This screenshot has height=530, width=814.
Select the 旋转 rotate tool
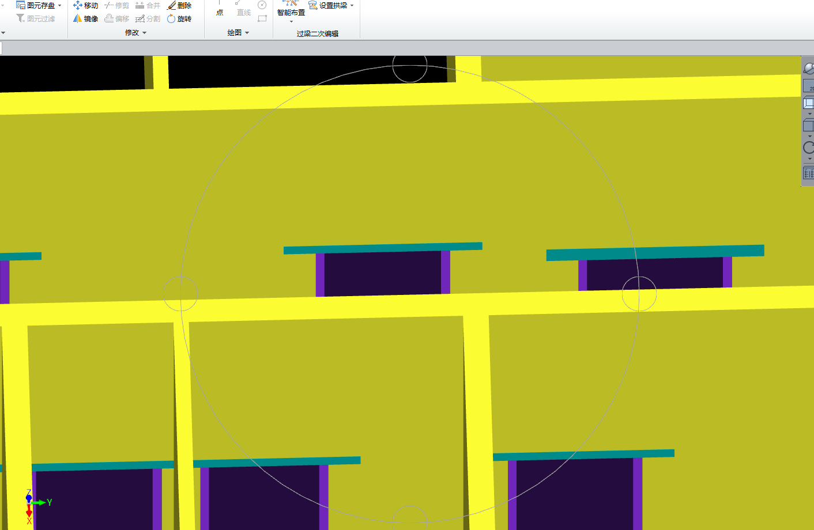(x=179, y=18)
